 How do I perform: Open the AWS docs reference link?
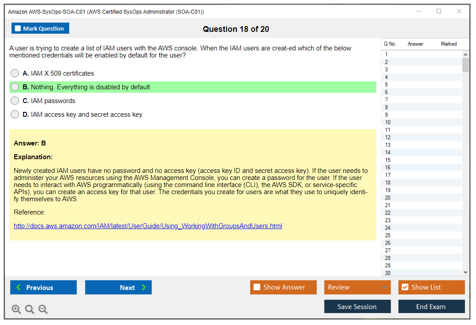point(148,226)
